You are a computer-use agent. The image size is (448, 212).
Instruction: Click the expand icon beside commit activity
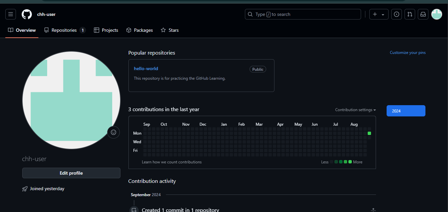coord(373,210)
